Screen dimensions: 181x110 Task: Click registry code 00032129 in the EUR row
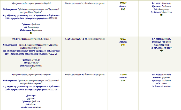pos(53,54)
